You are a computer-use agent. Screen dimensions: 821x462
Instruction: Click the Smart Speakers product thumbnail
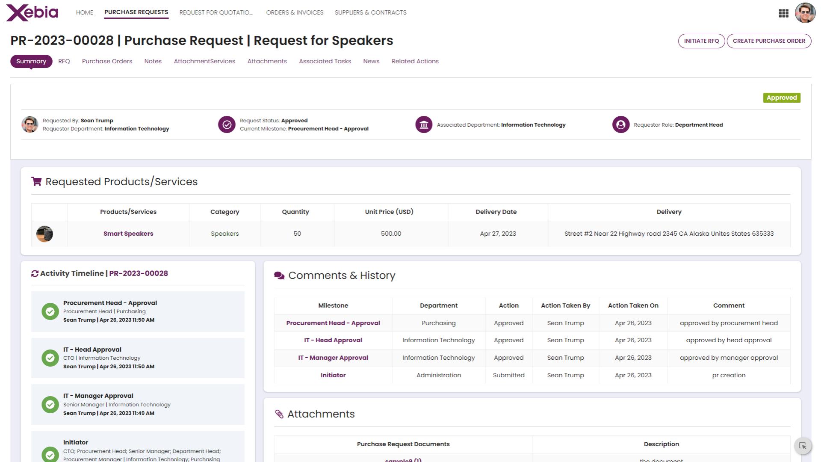tap(44, 234)
